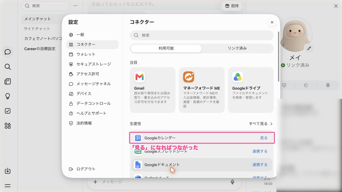342x192 pixels.
Task: Click the two-line menu icon at bottom left
Action: tap(8, 185)
